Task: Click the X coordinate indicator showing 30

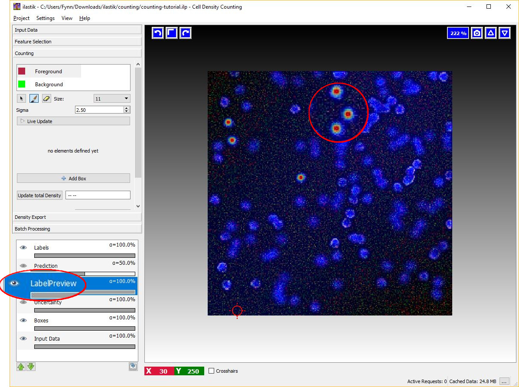Action: tap(160, 371)
